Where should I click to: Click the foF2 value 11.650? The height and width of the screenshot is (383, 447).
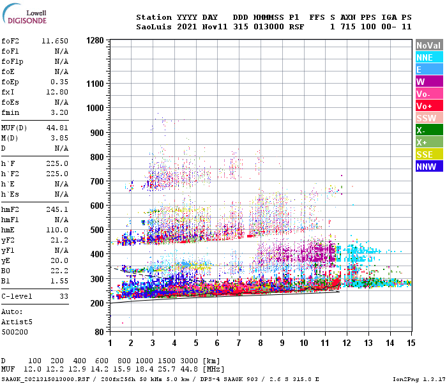click(x=55, y=41)
